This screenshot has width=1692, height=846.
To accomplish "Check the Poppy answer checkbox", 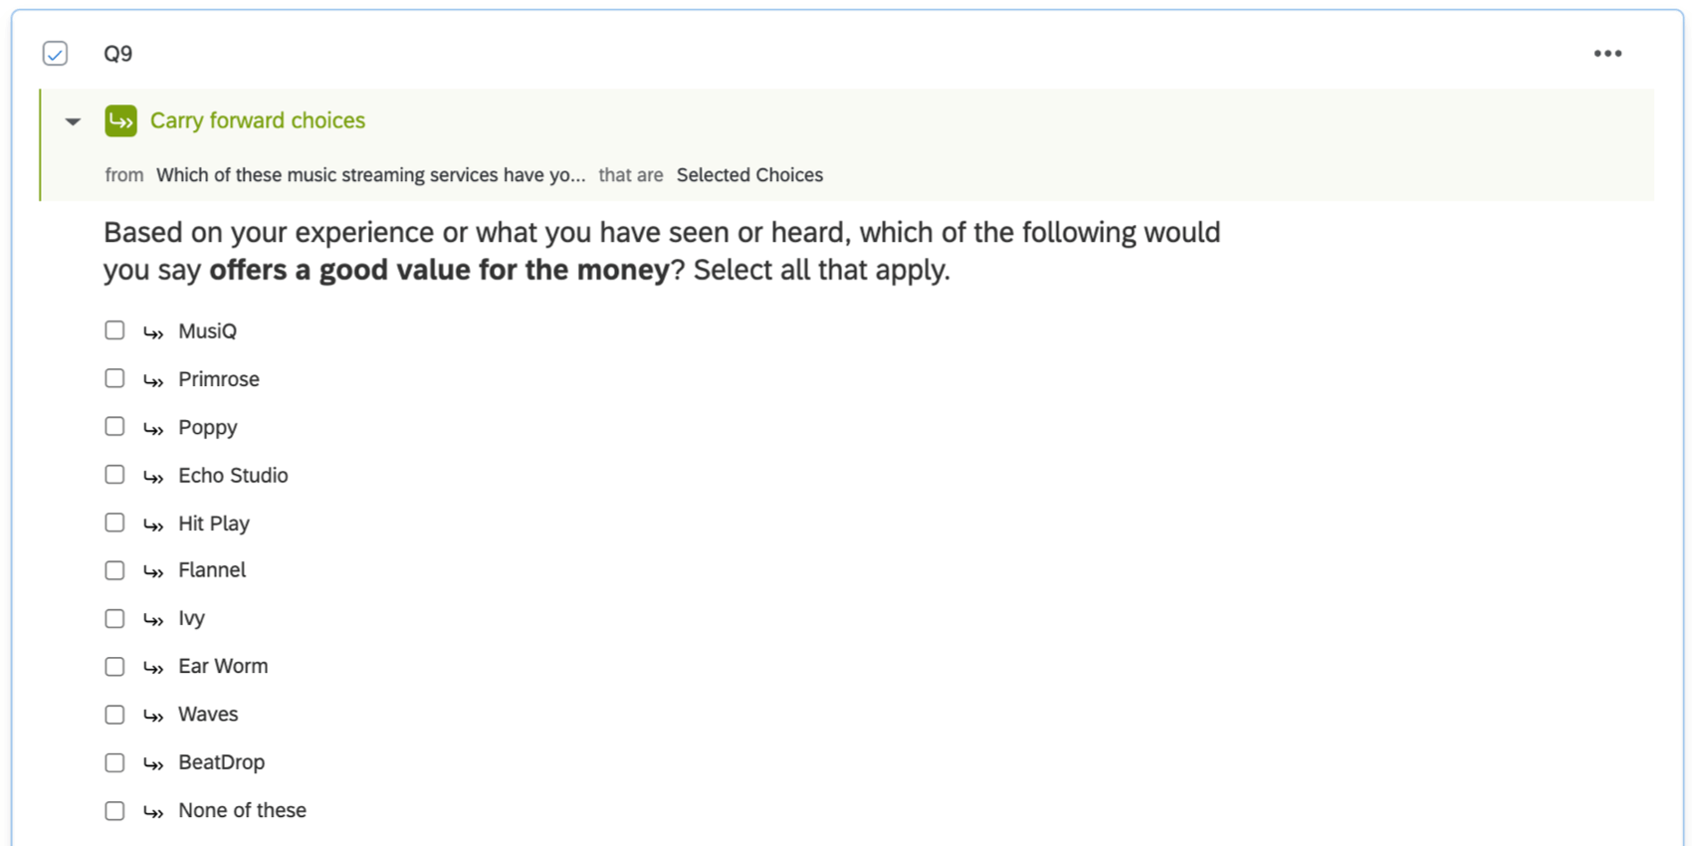I will tap(113, 426).
